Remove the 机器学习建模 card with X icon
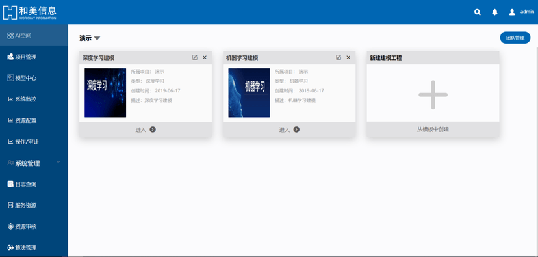 (349, 57)
